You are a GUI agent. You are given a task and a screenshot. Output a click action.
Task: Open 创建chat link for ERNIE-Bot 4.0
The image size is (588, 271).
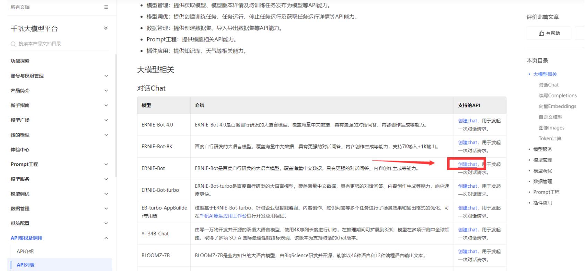pyautogui.click(x=467, y=121)
